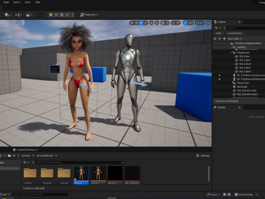Close the Details tab
Image resolution: width=265 pixels, height=199 pixels.
click(240, 107)
